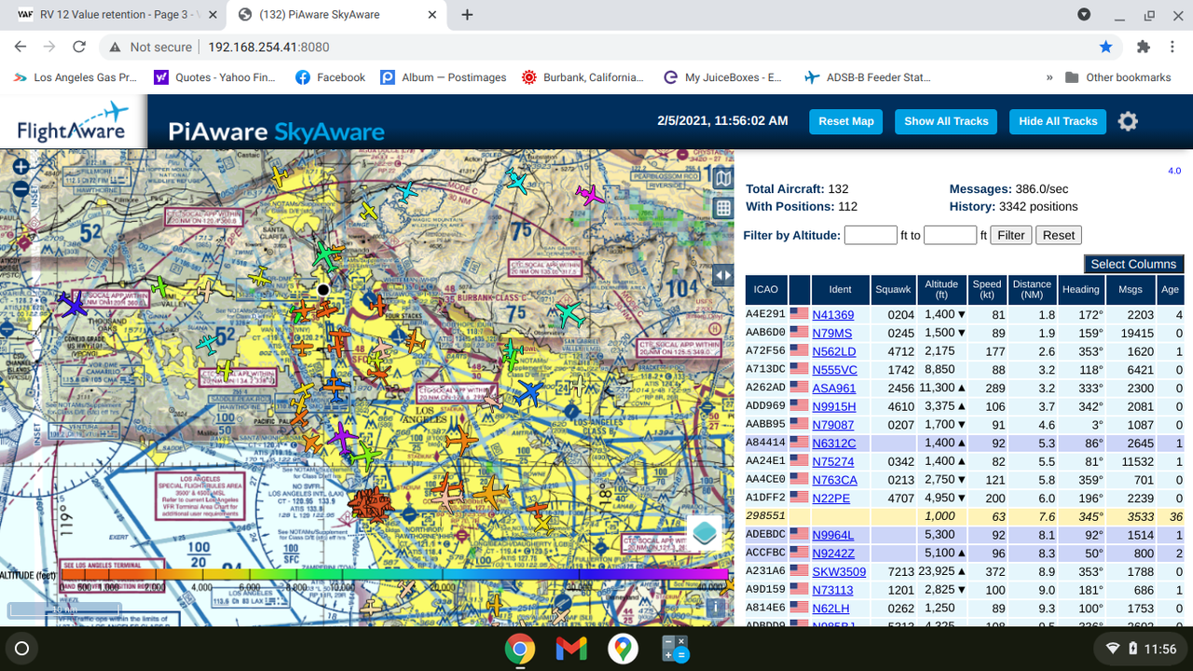This screenshot has height=671, width=1193.
Task: Select the black receiver location dot
Action: (x=323, y=290)
